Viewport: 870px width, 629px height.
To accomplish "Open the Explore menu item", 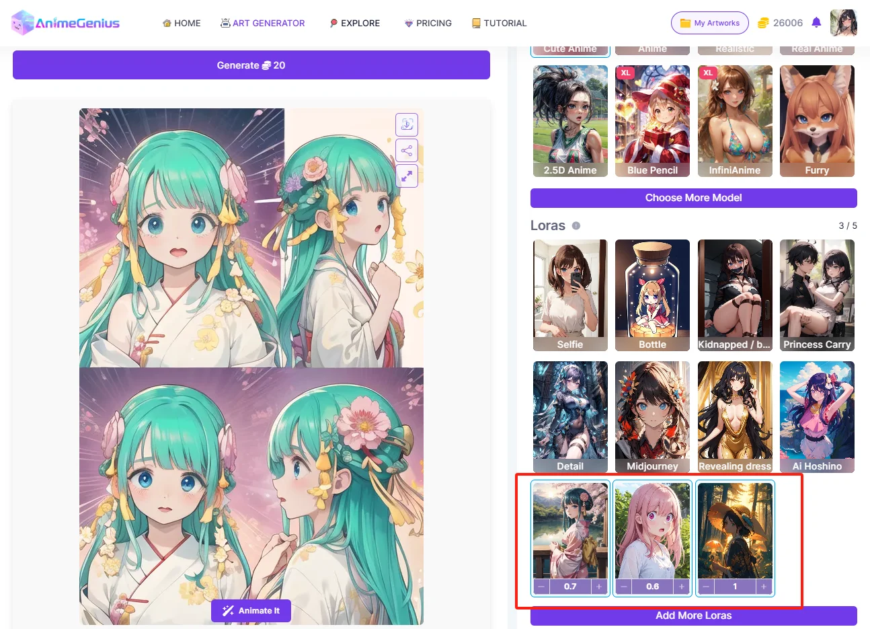I will (x=354, y=23).
